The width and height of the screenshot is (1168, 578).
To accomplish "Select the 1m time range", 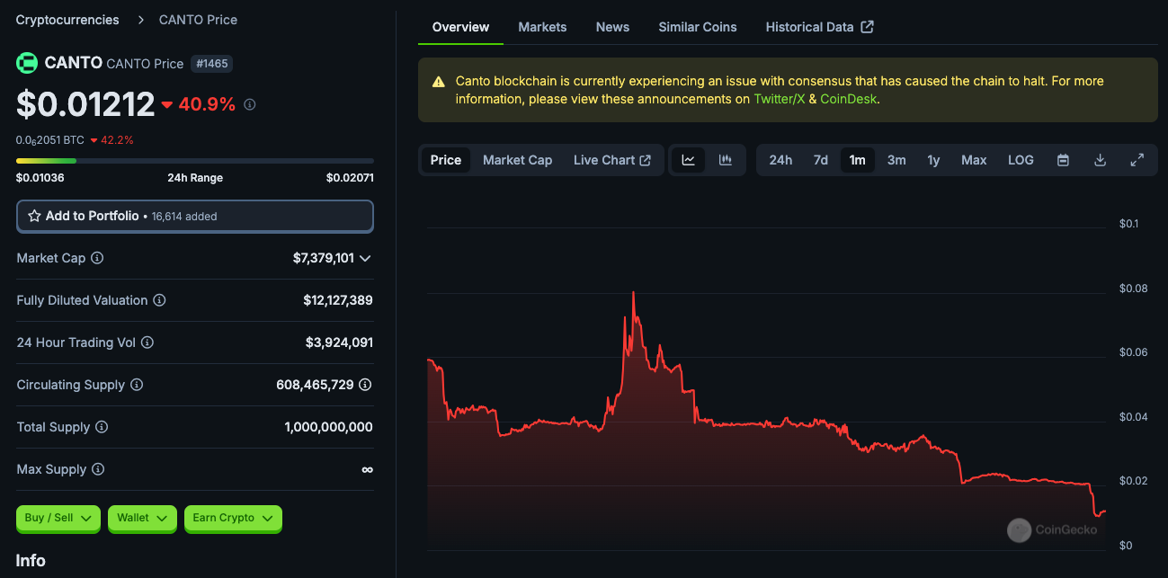I will tap(858, 160).
